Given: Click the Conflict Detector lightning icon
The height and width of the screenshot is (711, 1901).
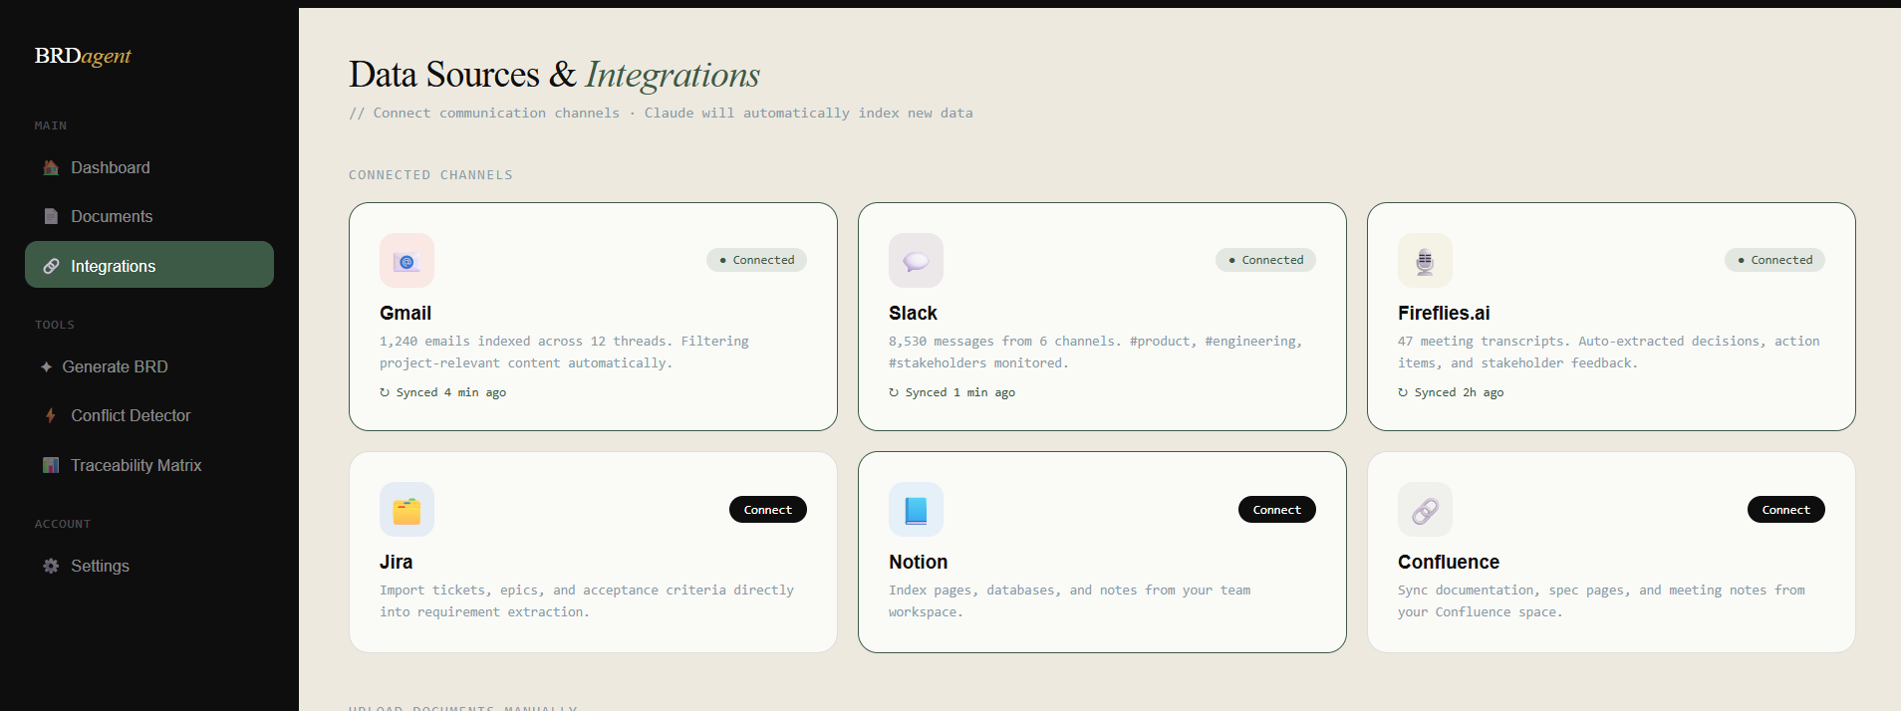Looking at the screenshot, I should pos(51,415).
